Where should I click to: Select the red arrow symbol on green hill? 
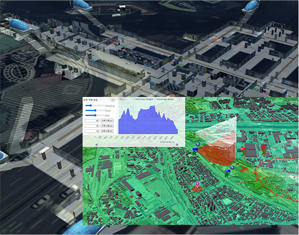[243, 169]
